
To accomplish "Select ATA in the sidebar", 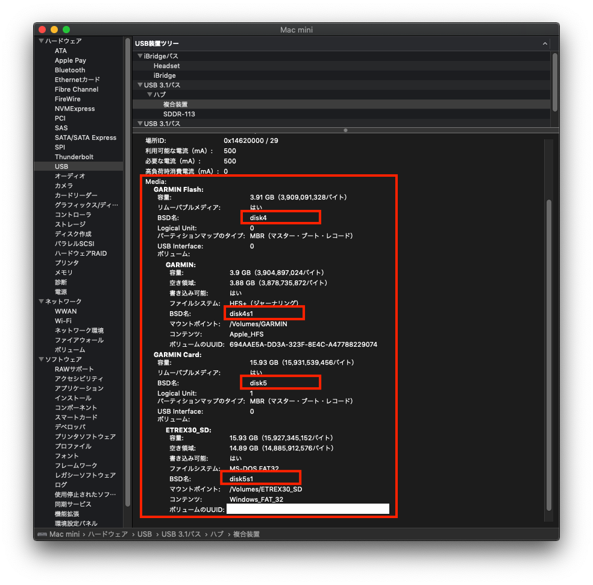I will pyautogui.click(x=60, y=51).
